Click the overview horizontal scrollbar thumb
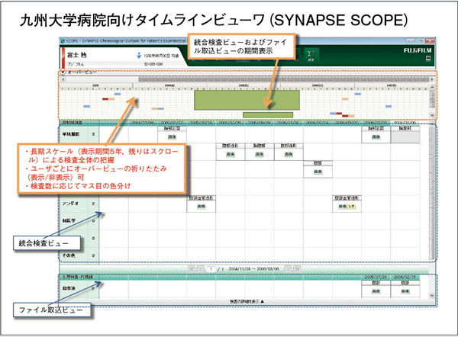Image resolution: width=458 pixels, height=337 pixels. [x=284, y=79]
